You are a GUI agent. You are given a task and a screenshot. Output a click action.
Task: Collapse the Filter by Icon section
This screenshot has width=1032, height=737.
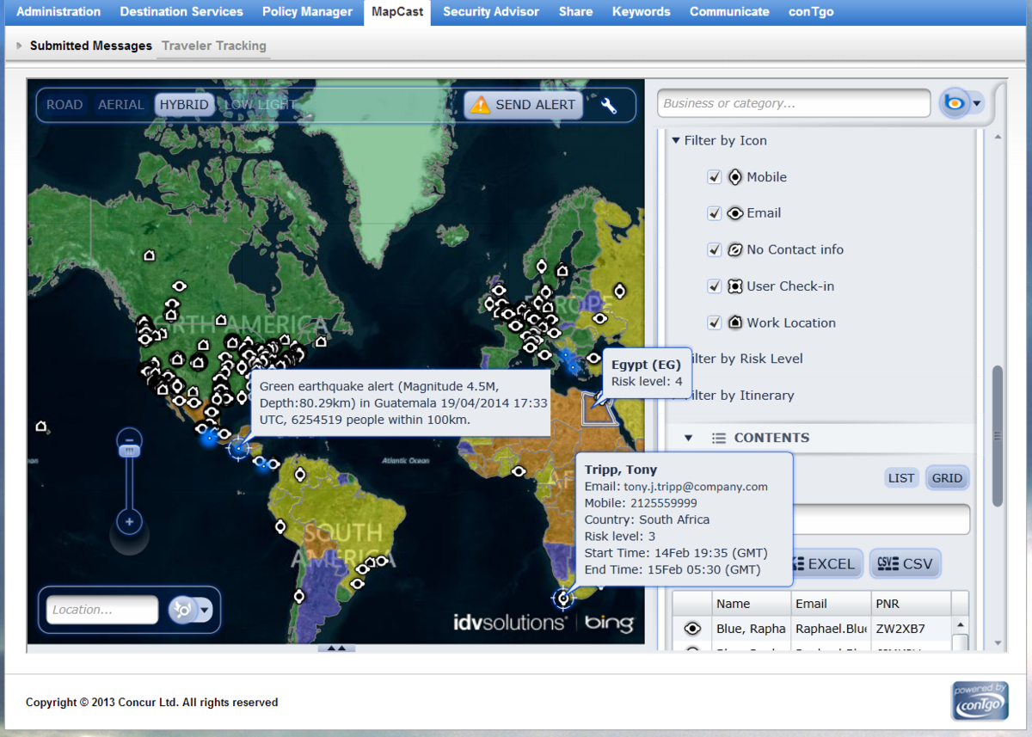click(x=676, y=141)
